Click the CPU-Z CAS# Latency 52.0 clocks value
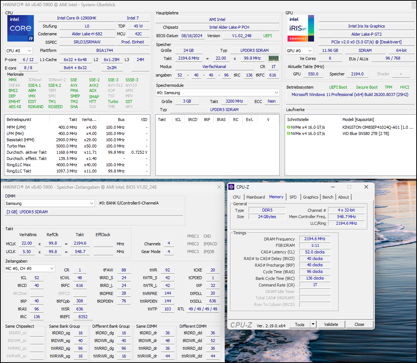The height and width of the screenshot is (363, 417). click(x=315, y=252)
